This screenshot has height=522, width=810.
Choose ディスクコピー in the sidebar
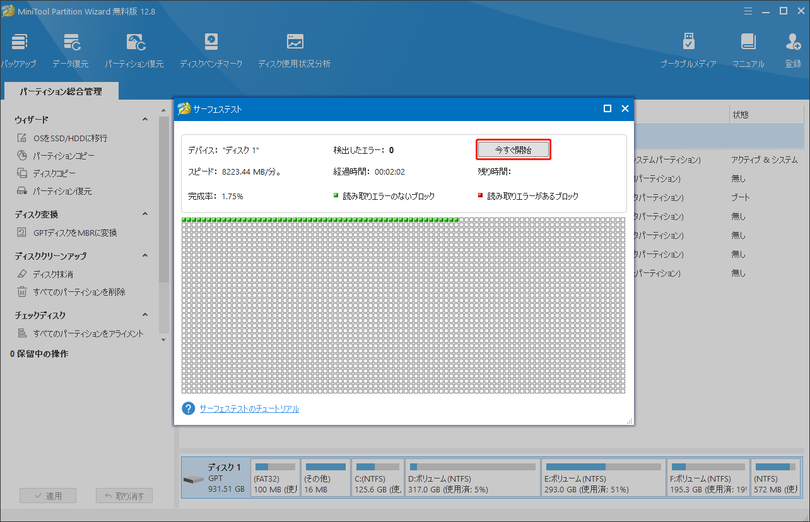pos(54,173)
